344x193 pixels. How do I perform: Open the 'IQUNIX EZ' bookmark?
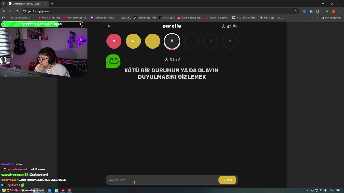coord(124,18)
